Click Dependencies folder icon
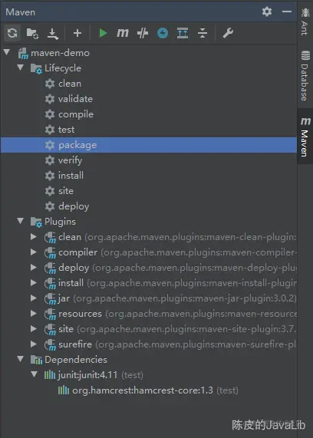This screenshot has width=313, height=438. point(36,360)
